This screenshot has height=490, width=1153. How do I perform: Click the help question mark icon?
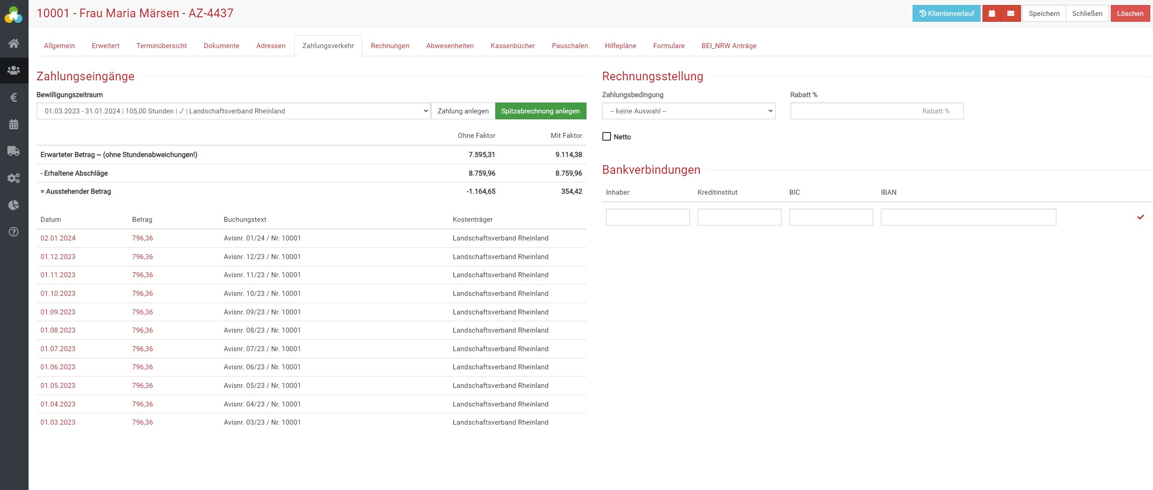click(x=14, y=232)
